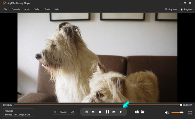Open the Tools menu
Viewport: 195px width, 119px height.
pyautogui.click(x=47, y=9)
